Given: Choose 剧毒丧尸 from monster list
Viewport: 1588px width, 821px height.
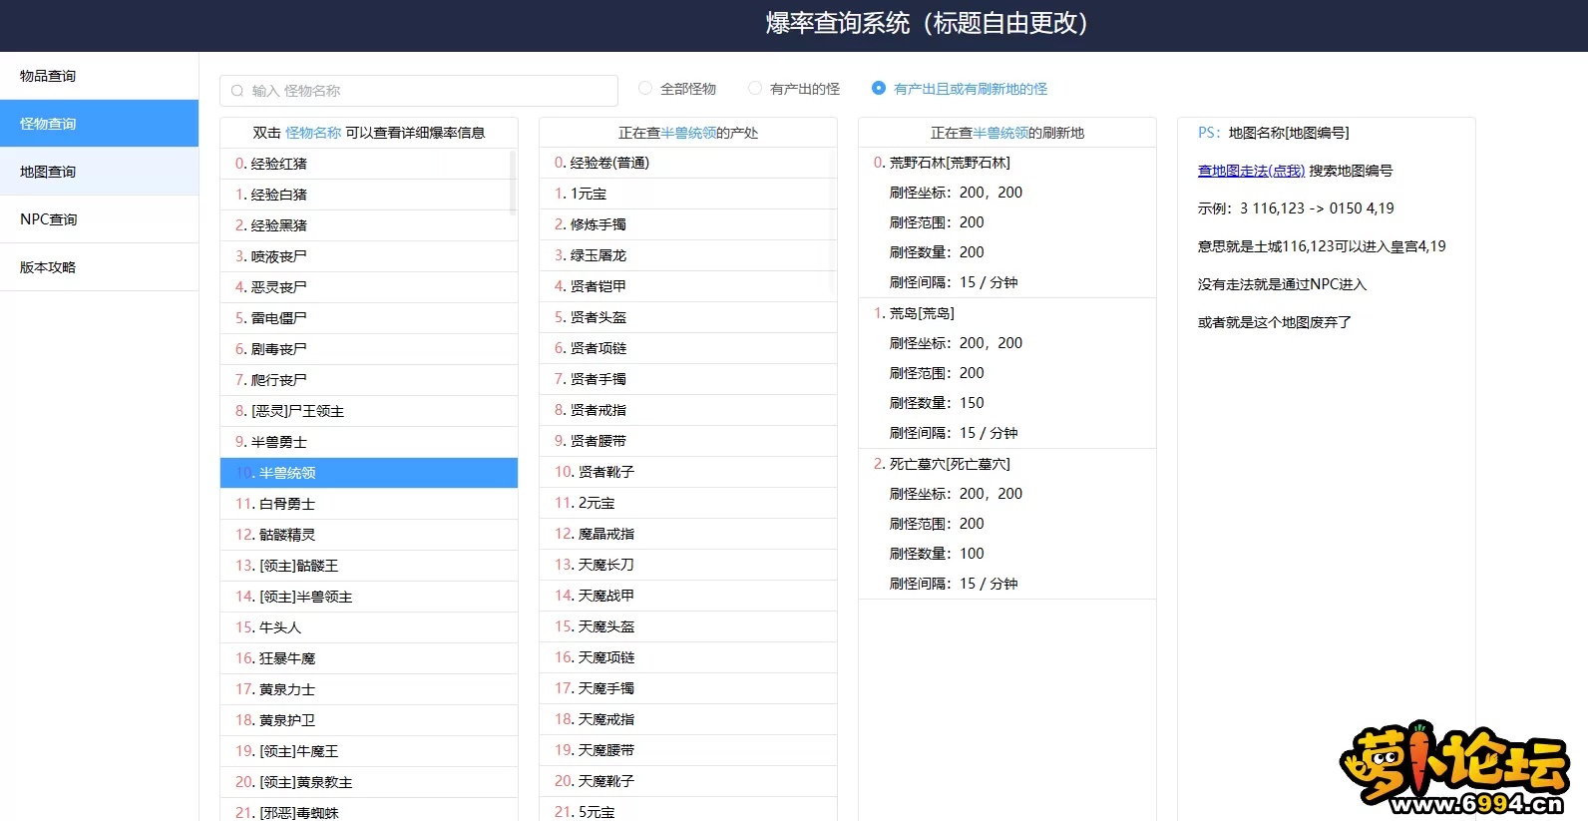Looking at the screenshot, I should 368,349.
